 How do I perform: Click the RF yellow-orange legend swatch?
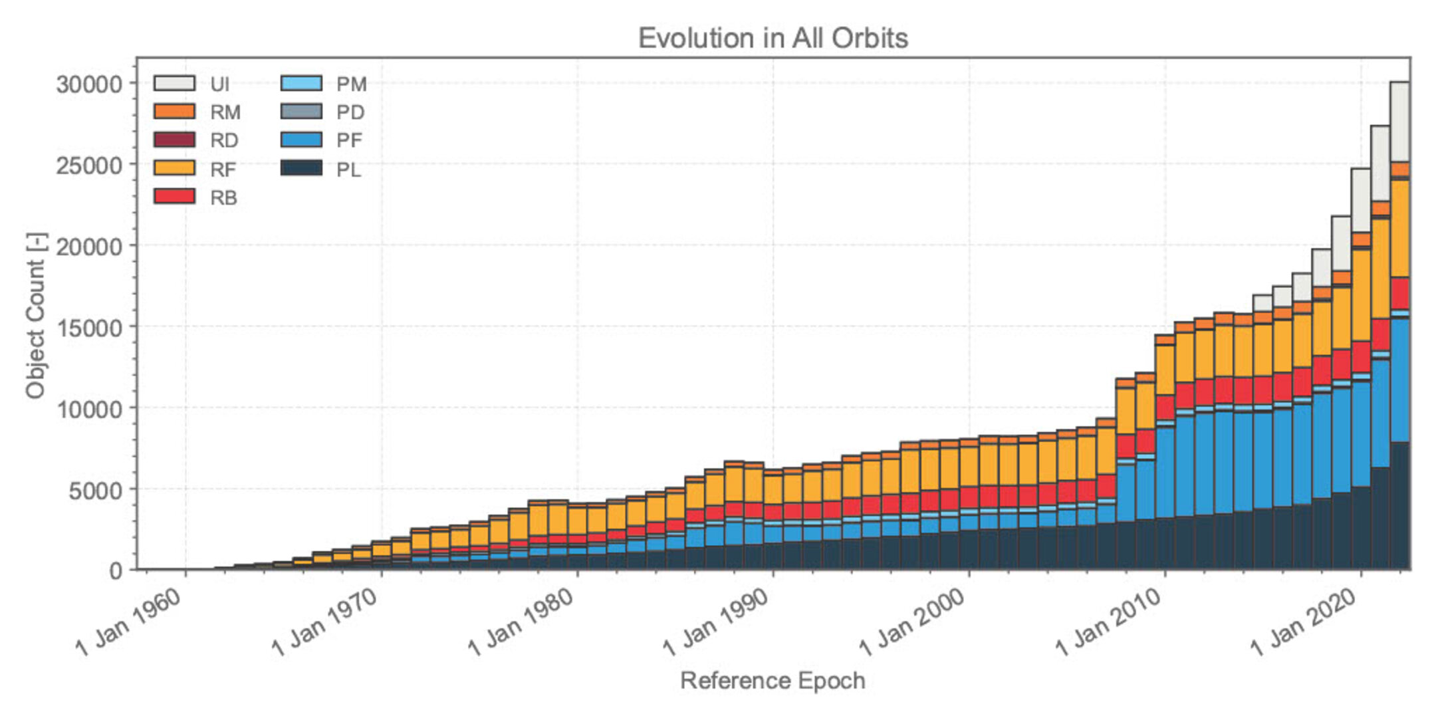174,168
